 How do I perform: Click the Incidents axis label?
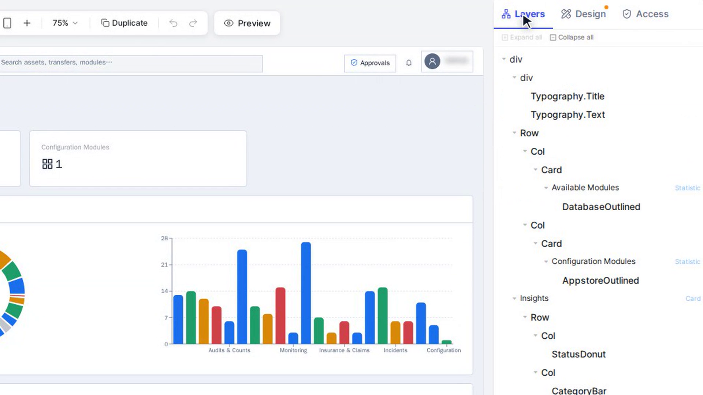point(395,350)
